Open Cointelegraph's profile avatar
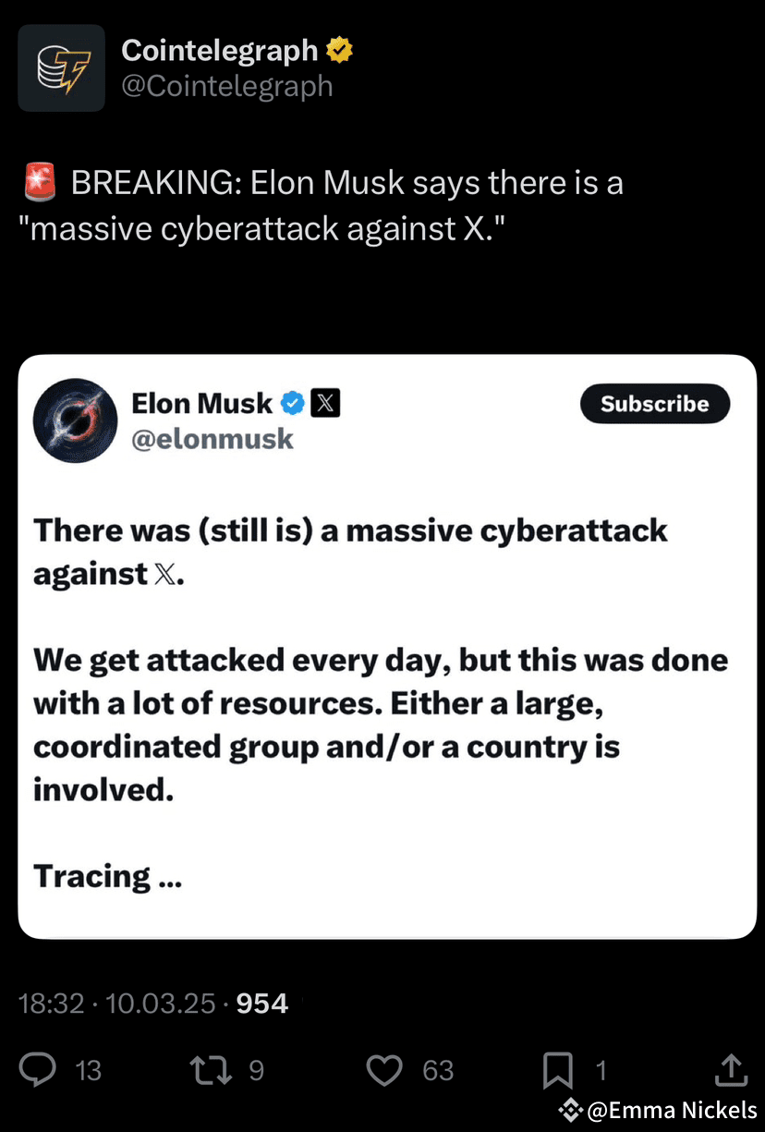Image resolution: width=765 pixels, height=1132 pixels. 61,67
